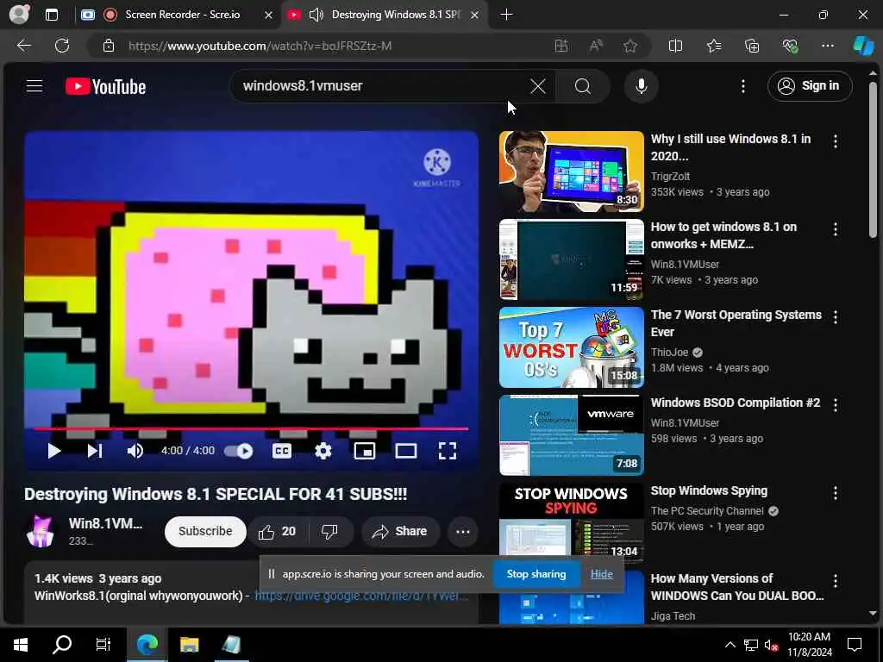Go back to previous page
Screen dimensions: 883x662
click(23, 46)
